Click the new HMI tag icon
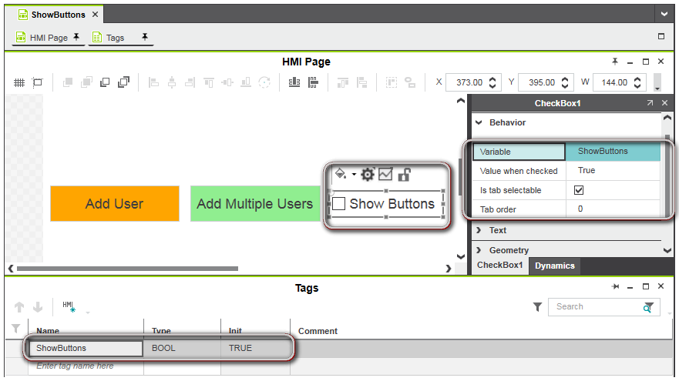This screenshot has height=381, width=679. coord(69,307)
